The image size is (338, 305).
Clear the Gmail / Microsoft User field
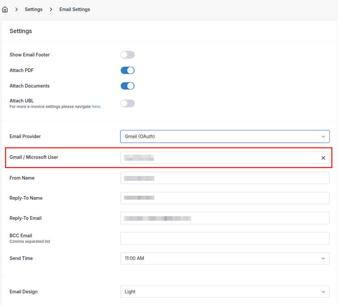[323, 158]
